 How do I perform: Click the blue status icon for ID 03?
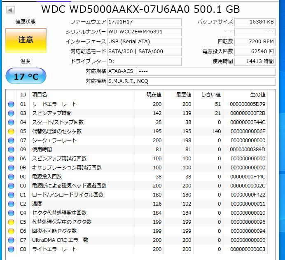(x=11, y=113)
